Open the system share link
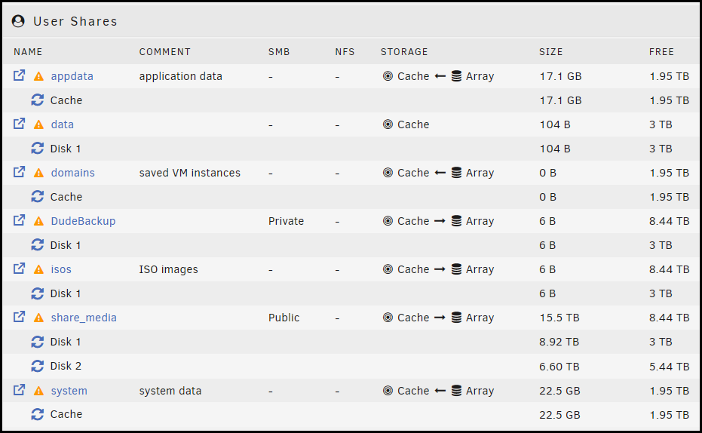The image size is (702, 433). [69, 391]
